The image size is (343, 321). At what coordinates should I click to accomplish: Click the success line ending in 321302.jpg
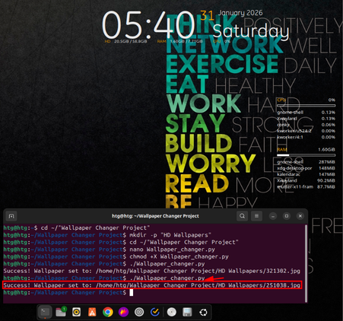151,271
